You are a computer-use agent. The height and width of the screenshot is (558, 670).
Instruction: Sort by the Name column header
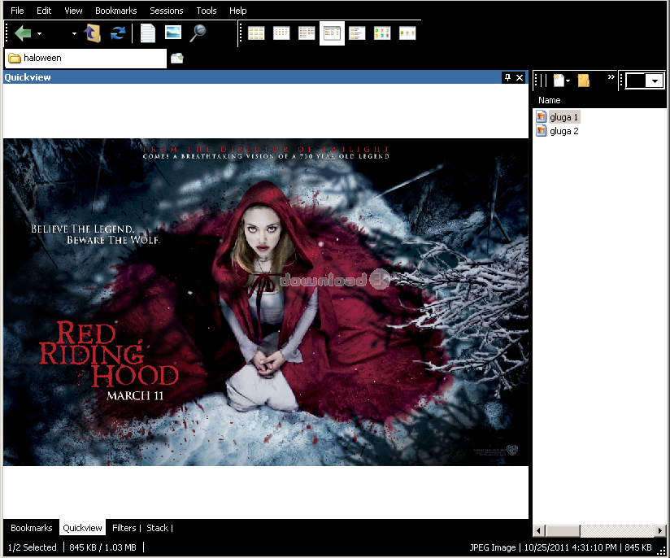550,100
